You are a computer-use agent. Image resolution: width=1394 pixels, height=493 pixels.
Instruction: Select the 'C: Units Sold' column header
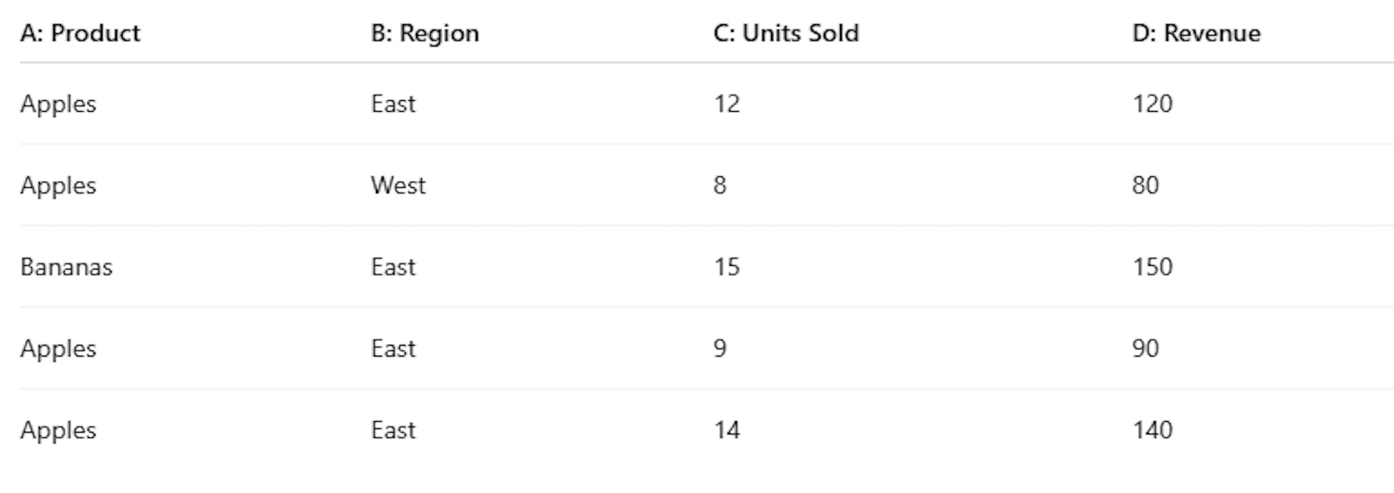click(786, 33)
